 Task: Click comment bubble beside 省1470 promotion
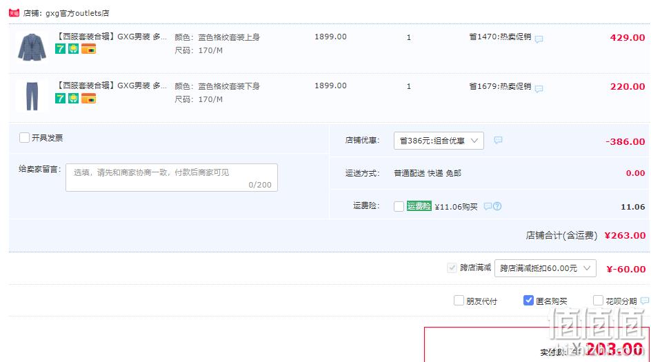point(539,39)
